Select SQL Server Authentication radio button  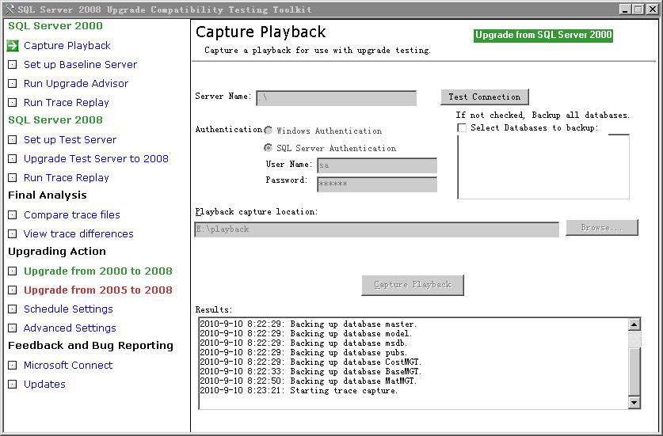pyautogui.click(x=268, y=148)
